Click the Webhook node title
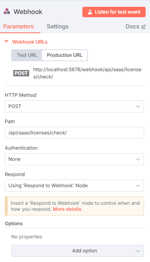This screenshot has width=150, height=262. [28, 12]
